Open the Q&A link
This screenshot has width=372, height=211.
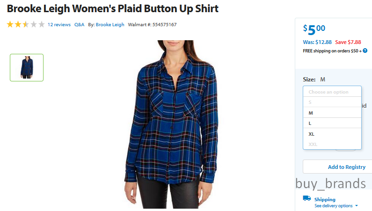[79, 25]
